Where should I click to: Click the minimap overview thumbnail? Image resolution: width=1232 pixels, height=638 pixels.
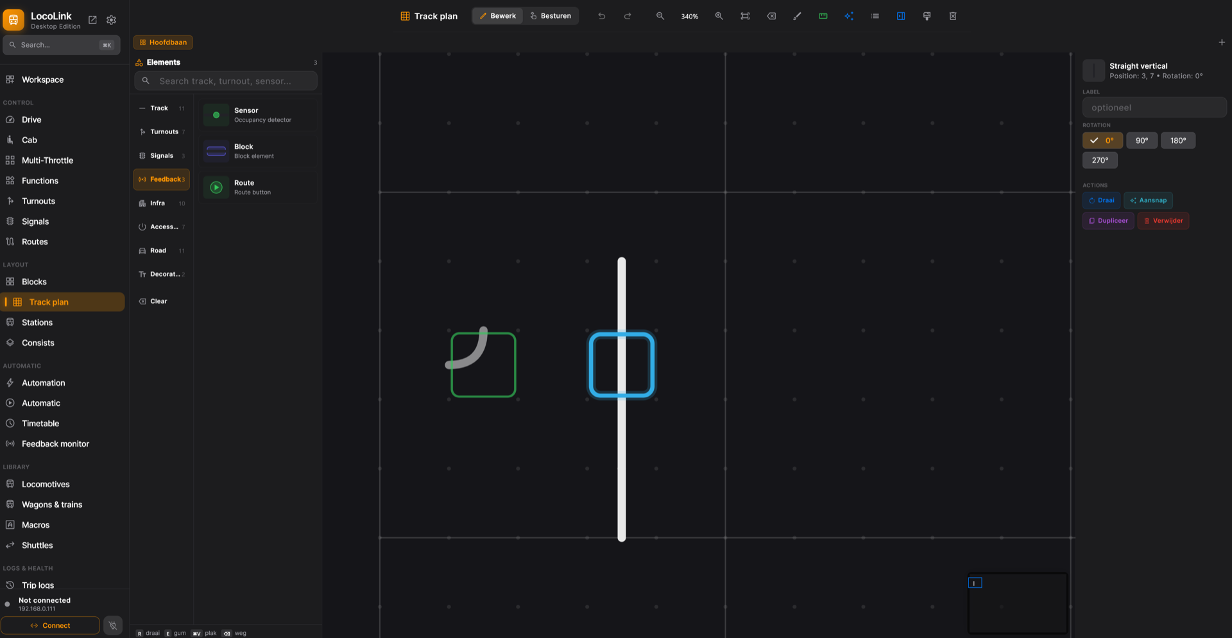[1018, 603]
